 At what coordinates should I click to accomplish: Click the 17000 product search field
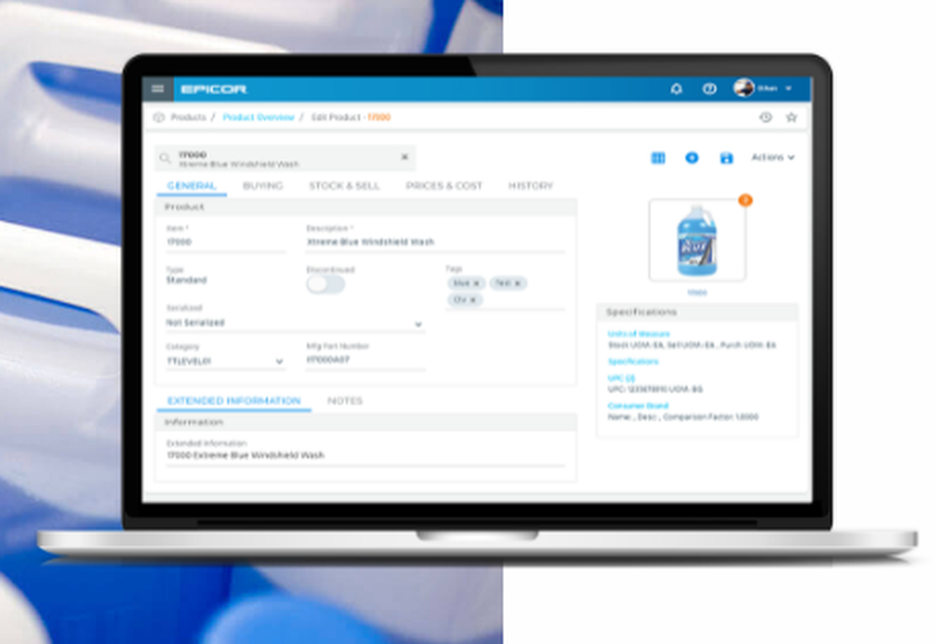[286, 158]
